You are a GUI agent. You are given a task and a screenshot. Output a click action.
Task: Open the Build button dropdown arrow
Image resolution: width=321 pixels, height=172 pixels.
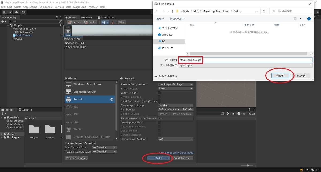[x=168, y=158]
